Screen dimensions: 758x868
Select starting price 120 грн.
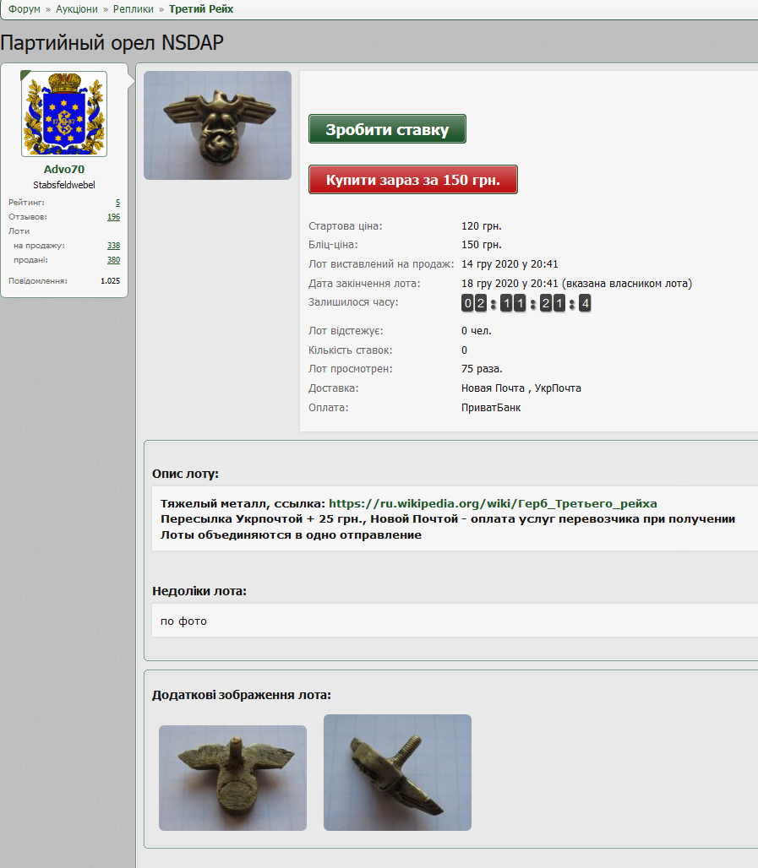[x=482, y=225]
